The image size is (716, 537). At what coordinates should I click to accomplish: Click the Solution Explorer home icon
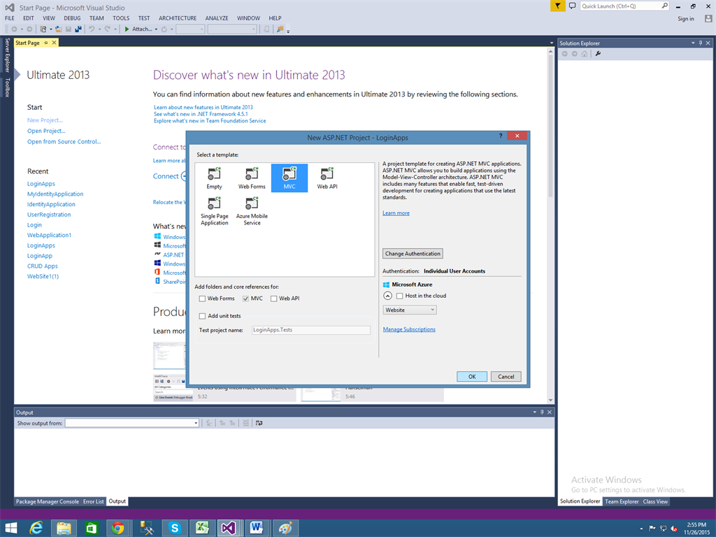click(x=585, y=54)
